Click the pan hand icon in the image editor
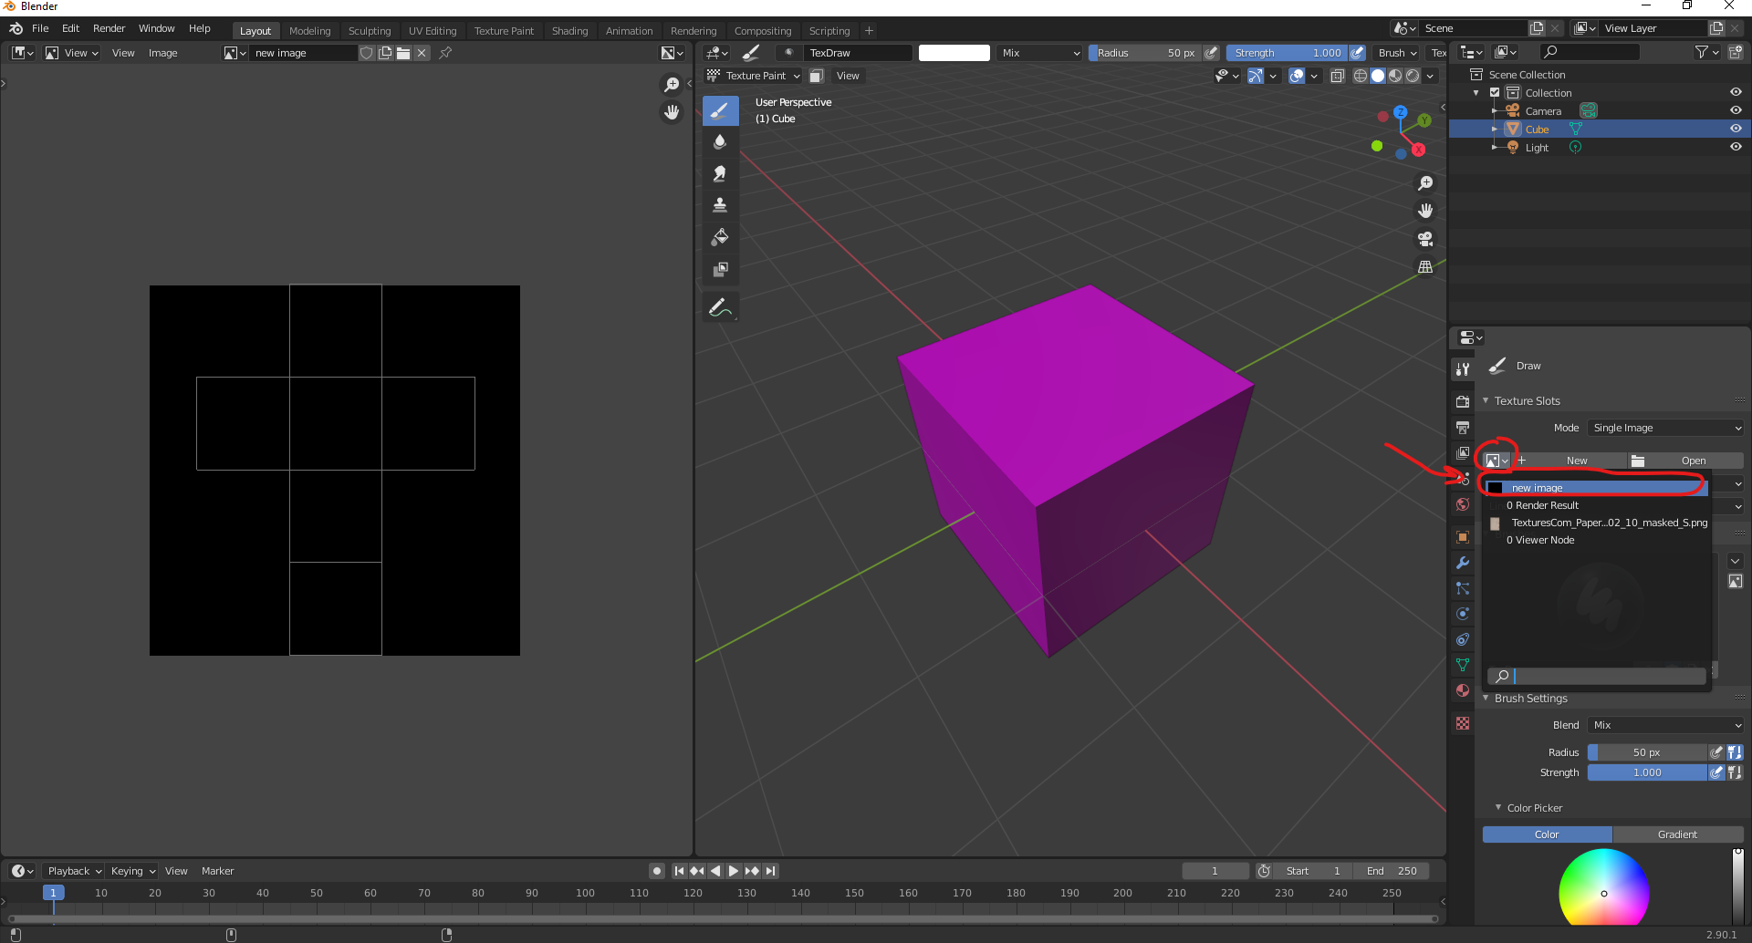The width and height of the screenshot is (1752, 943). coord(672,112)
